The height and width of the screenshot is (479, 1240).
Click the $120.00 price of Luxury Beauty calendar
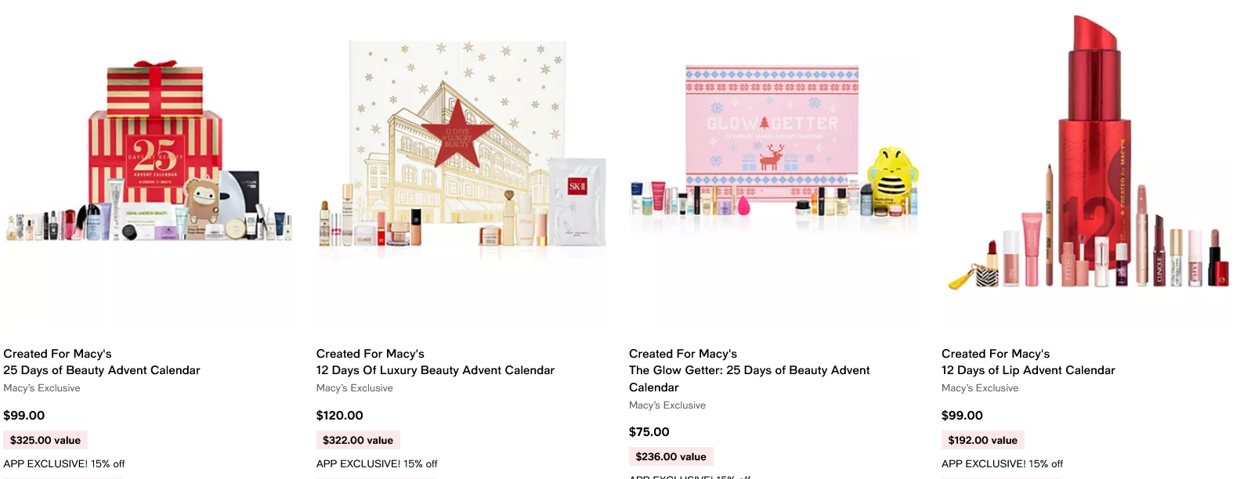coord(339,416)
